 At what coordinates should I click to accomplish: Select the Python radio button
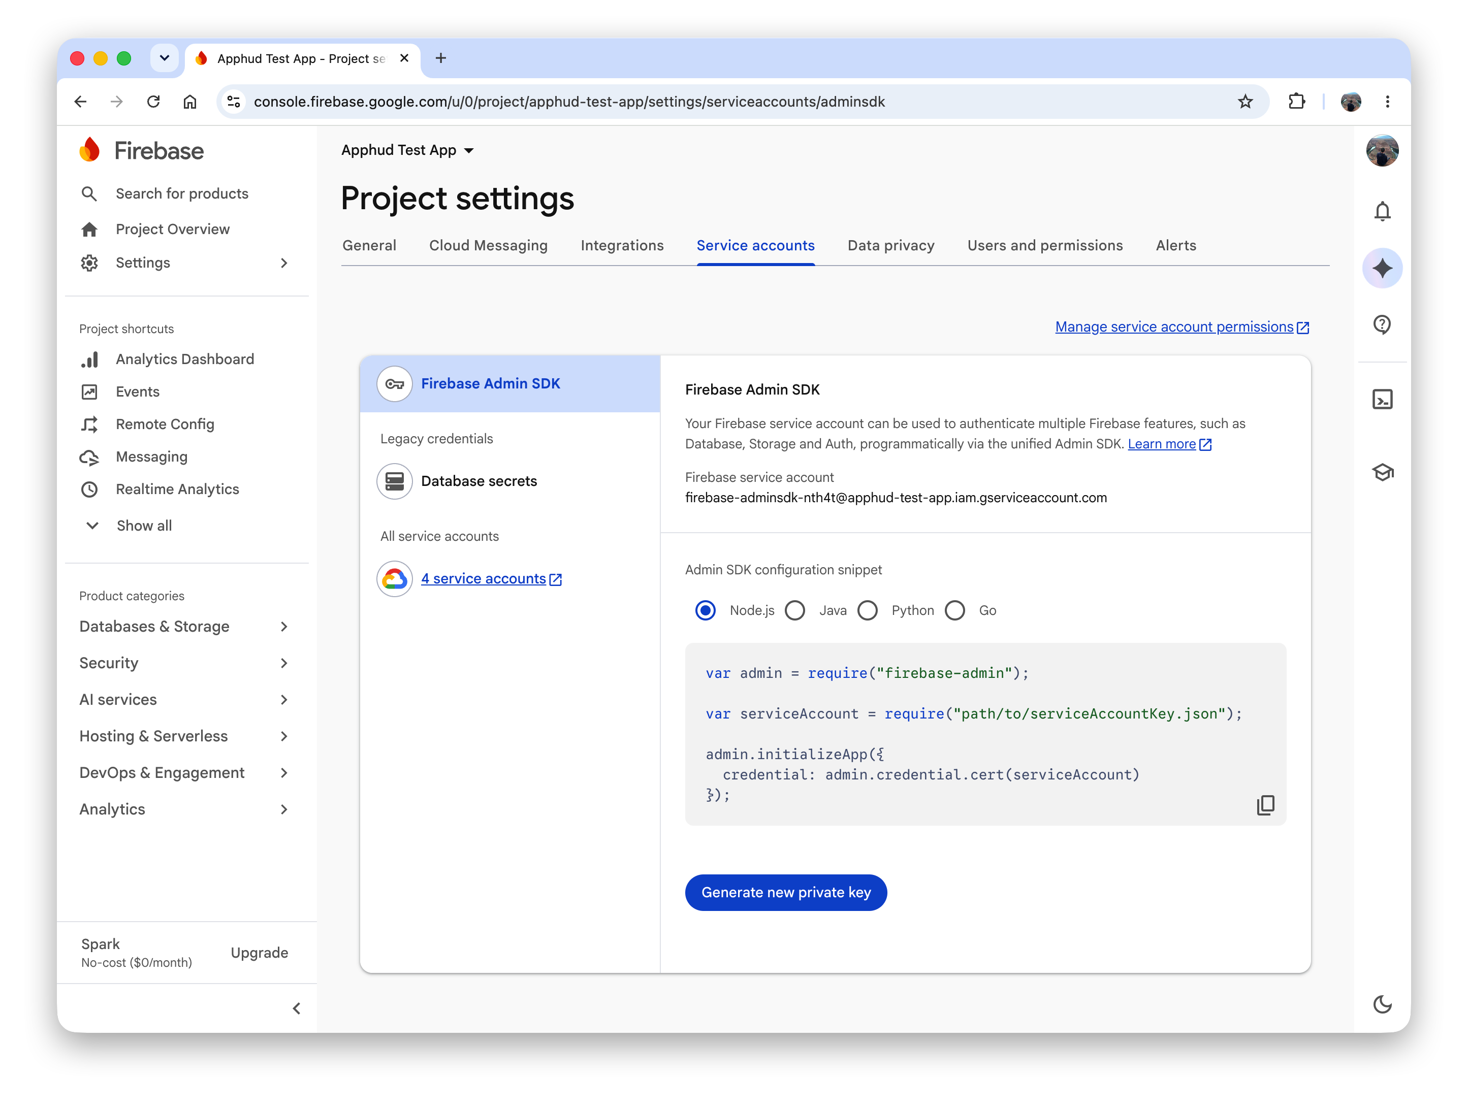(x=868, y=611)
